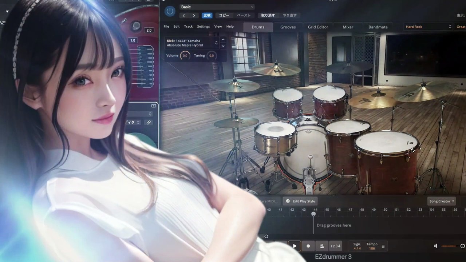Viewport: 466px width, 262px height.
Task: Switch to the Grid Editor tab
Action: 318,27
